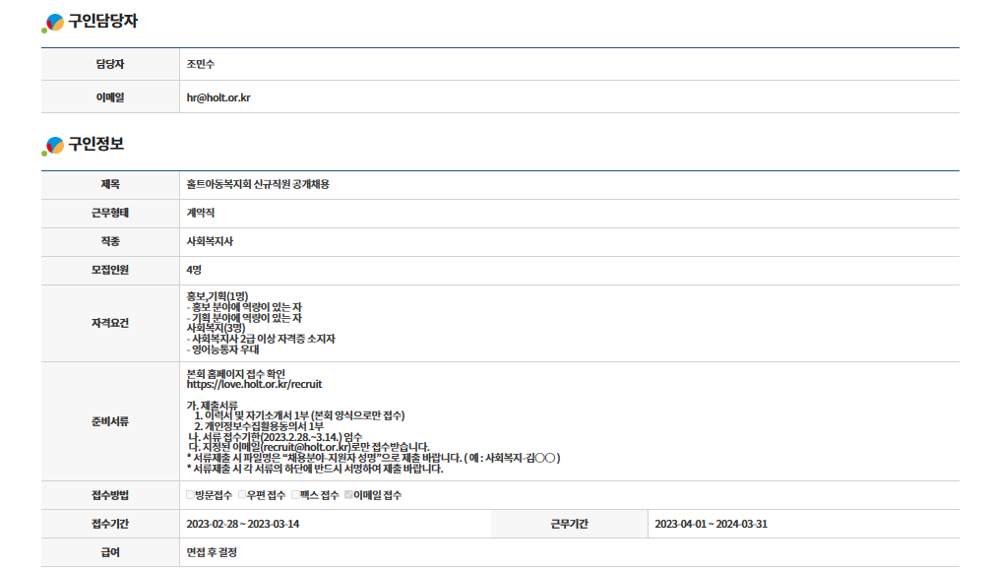Toggle the 이메일 접수 checkbox
The height and width of the screenshot is (569, 990).
click(348, 495)
